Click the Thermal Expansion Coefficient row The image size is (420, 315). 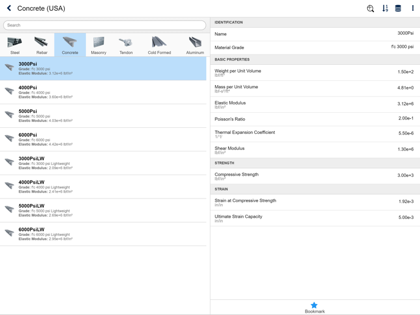(315, 134)
